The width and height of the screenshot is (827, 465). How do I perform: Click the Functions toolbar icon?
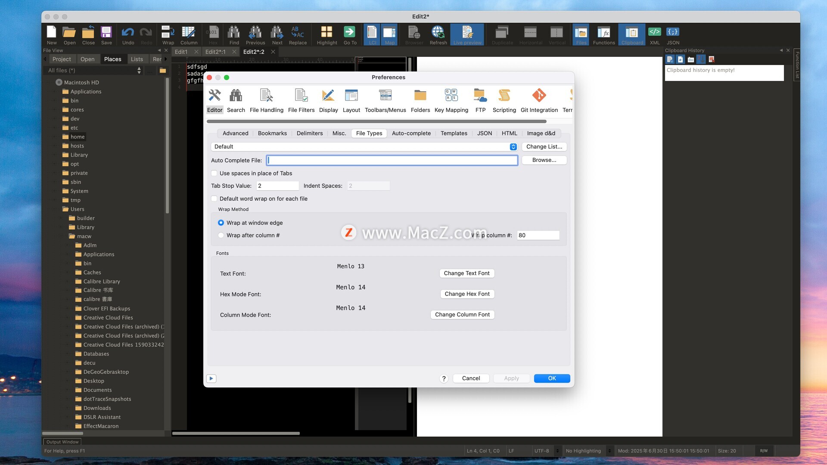(604, 35)
